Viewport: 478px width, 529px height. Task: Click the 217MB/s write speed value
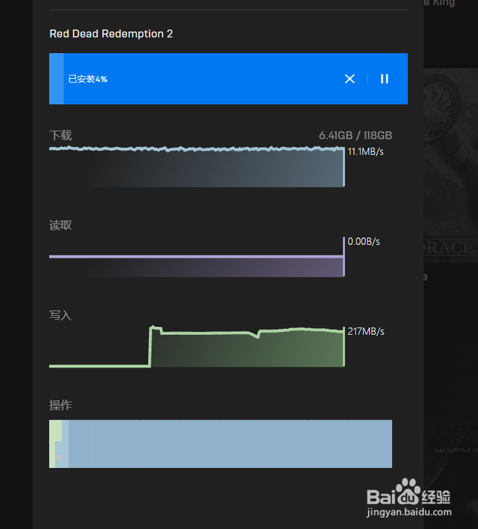coord(366,331)
